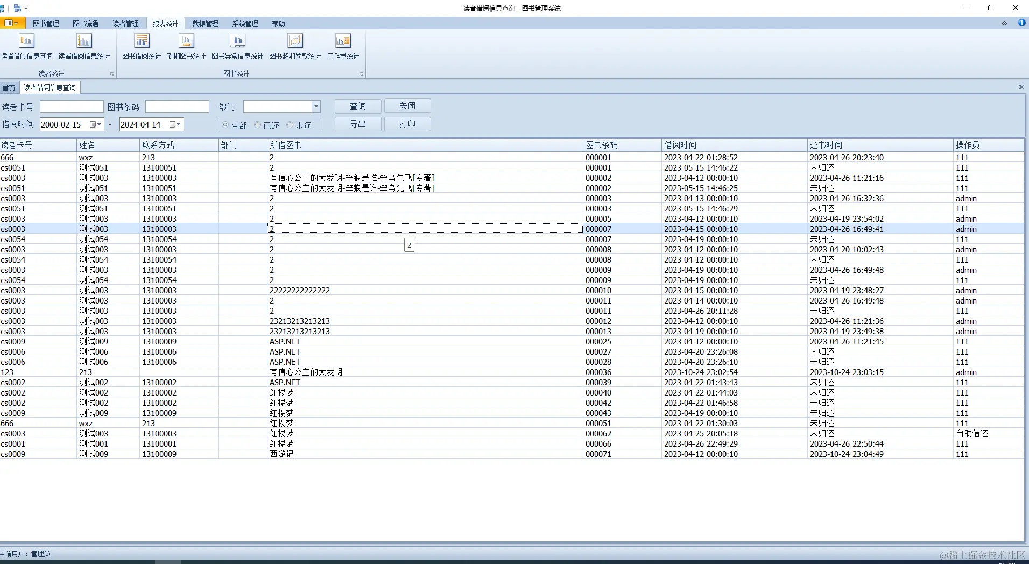The height and width of the screenshot is (564, 1029).
Task: Switch to the 数据管理 ribbon tab
Action: (205, 24)
